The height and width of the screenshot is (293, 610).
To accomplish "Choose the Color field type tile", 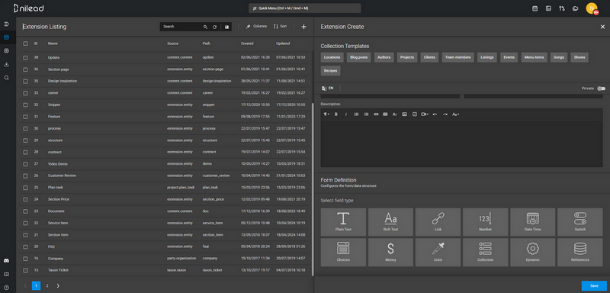I will point(438,252).
